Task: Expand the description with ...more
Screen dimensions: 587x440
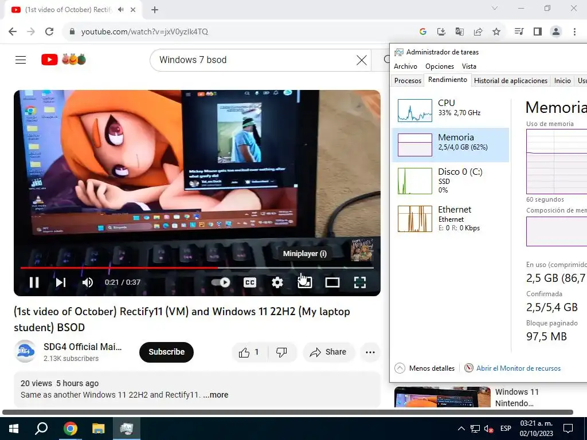Action: coord(216,395)
